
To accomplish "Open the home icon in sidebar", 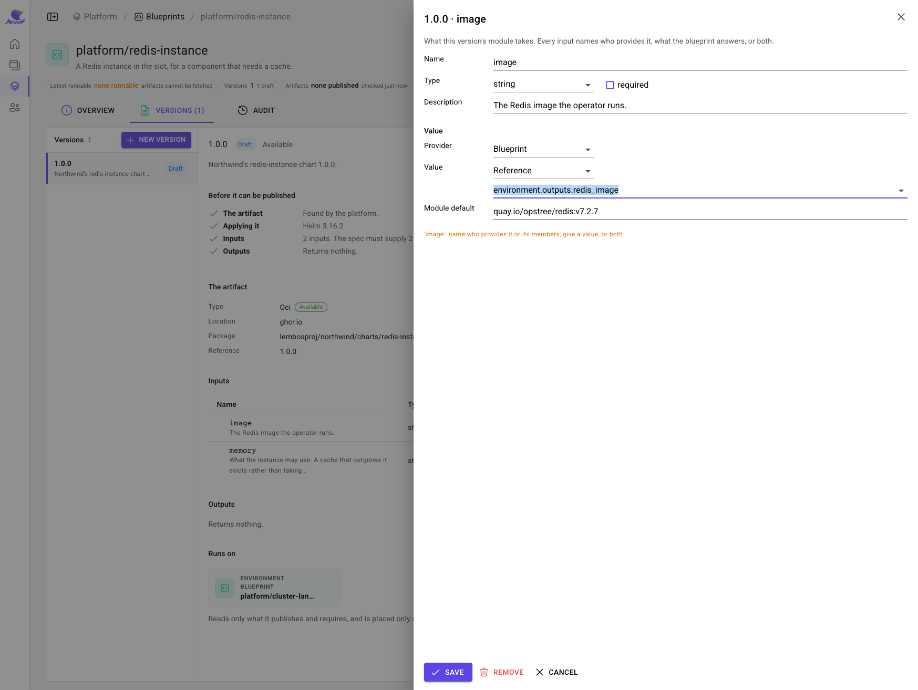I will pyautogui.click(x=15, y=44).
